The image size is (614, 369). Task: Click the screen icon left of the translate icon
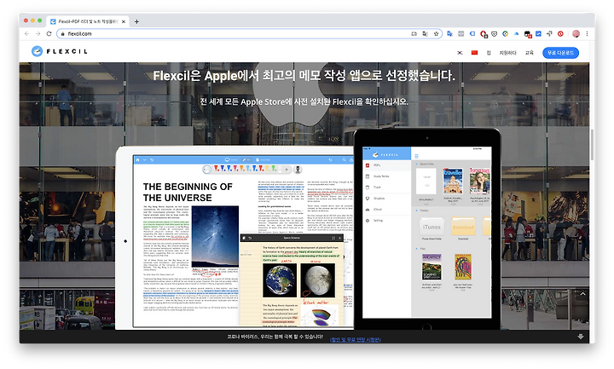(x=414, y=33)
